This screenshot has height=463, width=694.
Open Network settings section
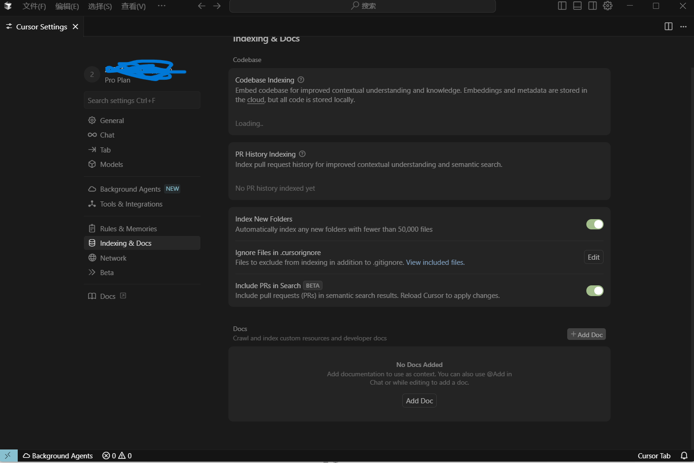pyautogui.click(x=142, y=258)
